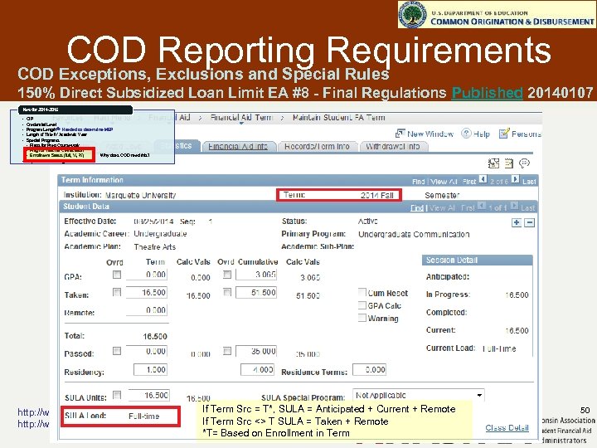Click the Financial Aid breadcrumb item
The height and width of the screenshot is (448, 597).
click(x=169, y=118)
